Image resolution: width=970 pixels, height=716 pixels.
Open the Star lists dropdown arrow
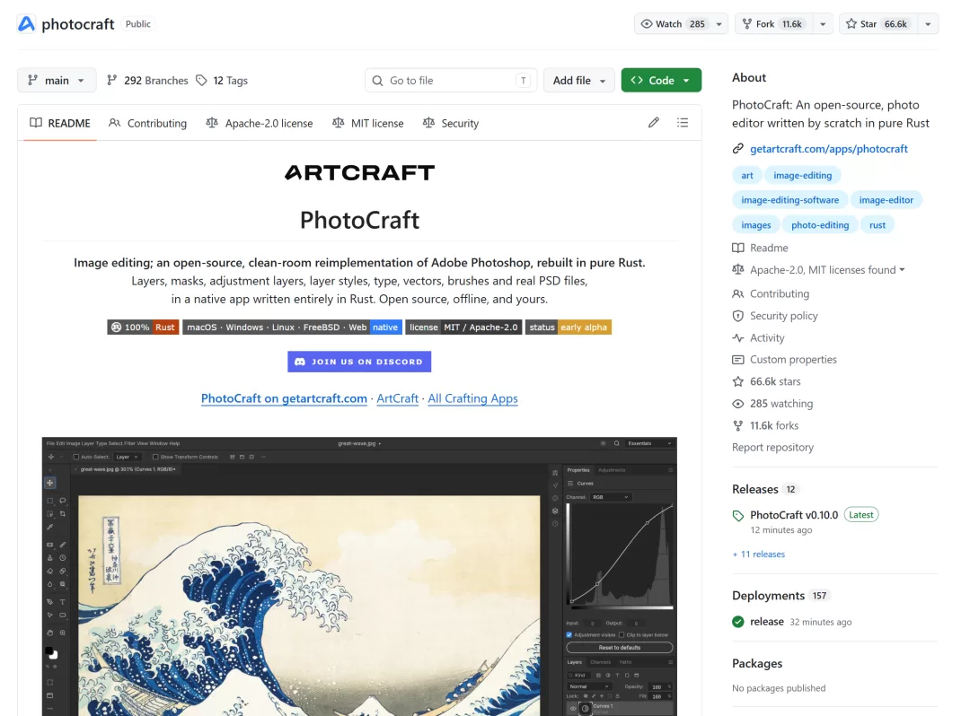coord(928,24)
